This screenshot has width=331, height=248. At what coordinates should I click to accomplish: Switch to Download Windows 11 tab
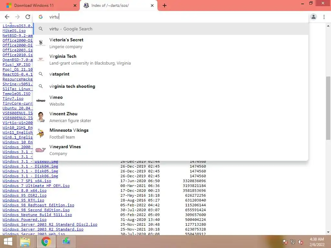coord(40,5)
